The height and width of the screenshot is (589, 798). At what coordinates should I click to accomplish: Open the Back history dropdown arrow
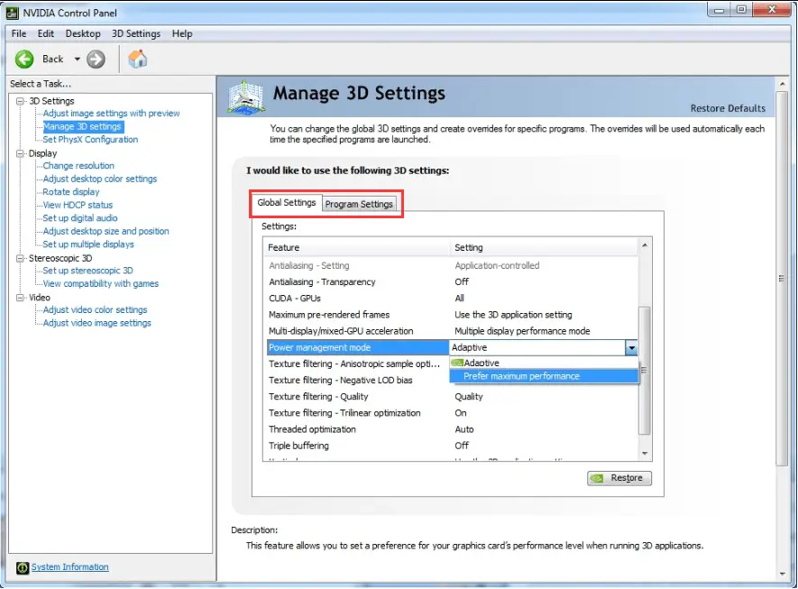(78, 60)
